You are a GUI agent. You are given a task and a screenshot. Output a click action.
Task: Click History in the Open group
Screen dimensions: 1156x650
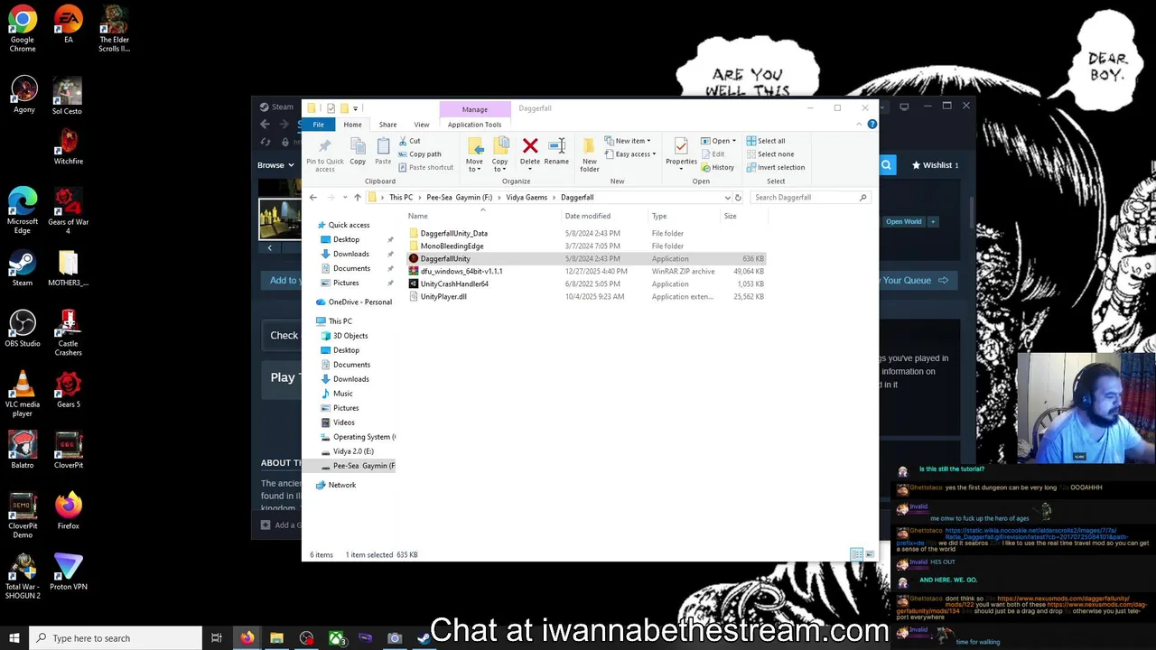coord(717,167)
